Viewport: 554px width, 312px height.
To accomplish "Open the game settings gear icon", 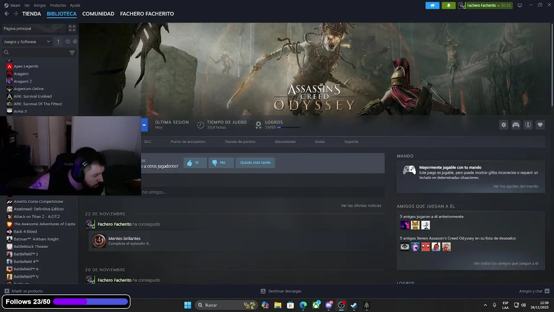I will pyautogui.click(x=503, y=125).
